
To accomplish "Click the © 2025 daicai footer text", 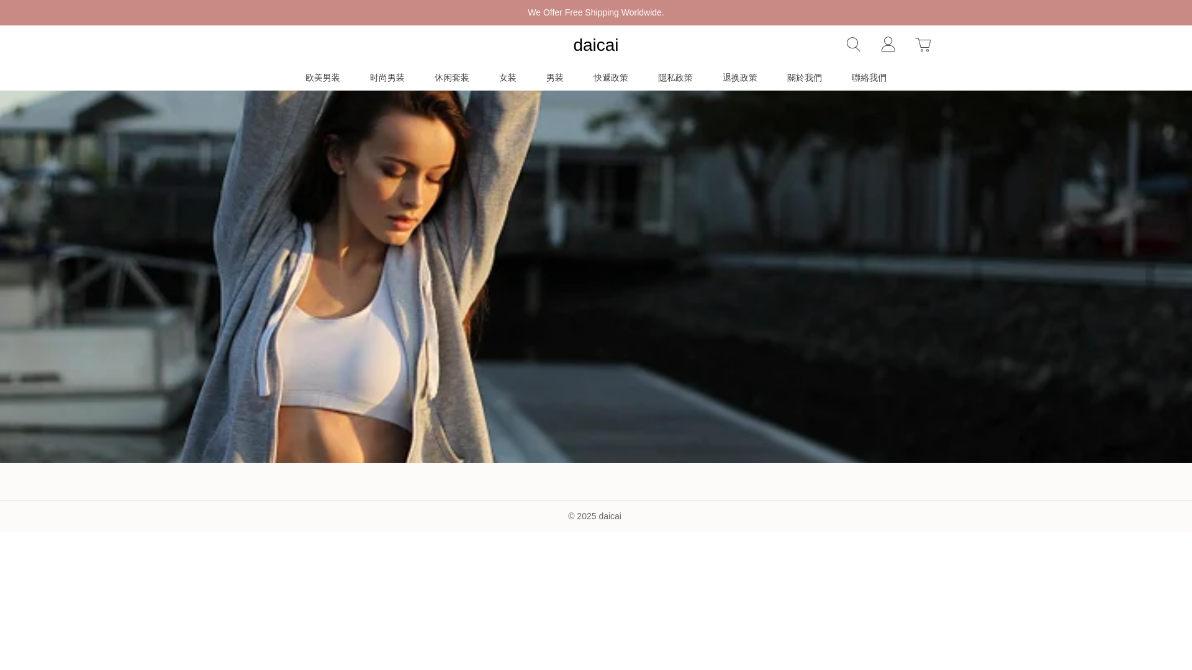I will click(x=594, y=516).
